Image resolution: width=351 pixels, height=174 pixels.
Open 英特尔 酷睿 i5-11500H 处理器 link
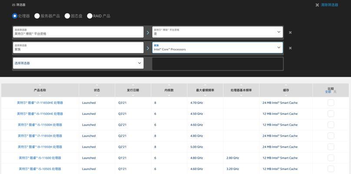pos(40,125)
